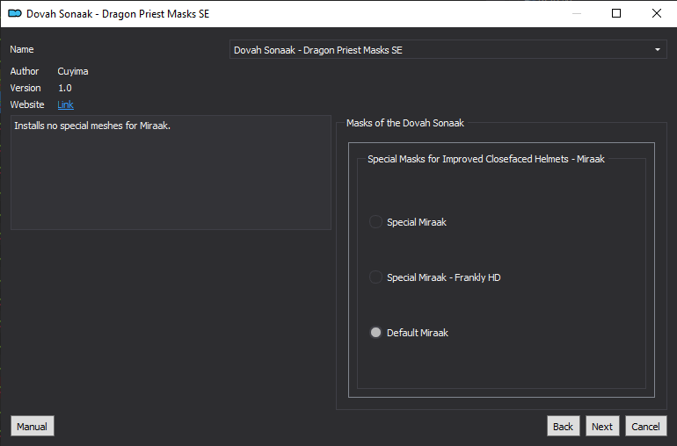Image resolution: width=677 pixels, height=446 pixels.
Task: Click the Manual button
Action: tap(32, 427)
